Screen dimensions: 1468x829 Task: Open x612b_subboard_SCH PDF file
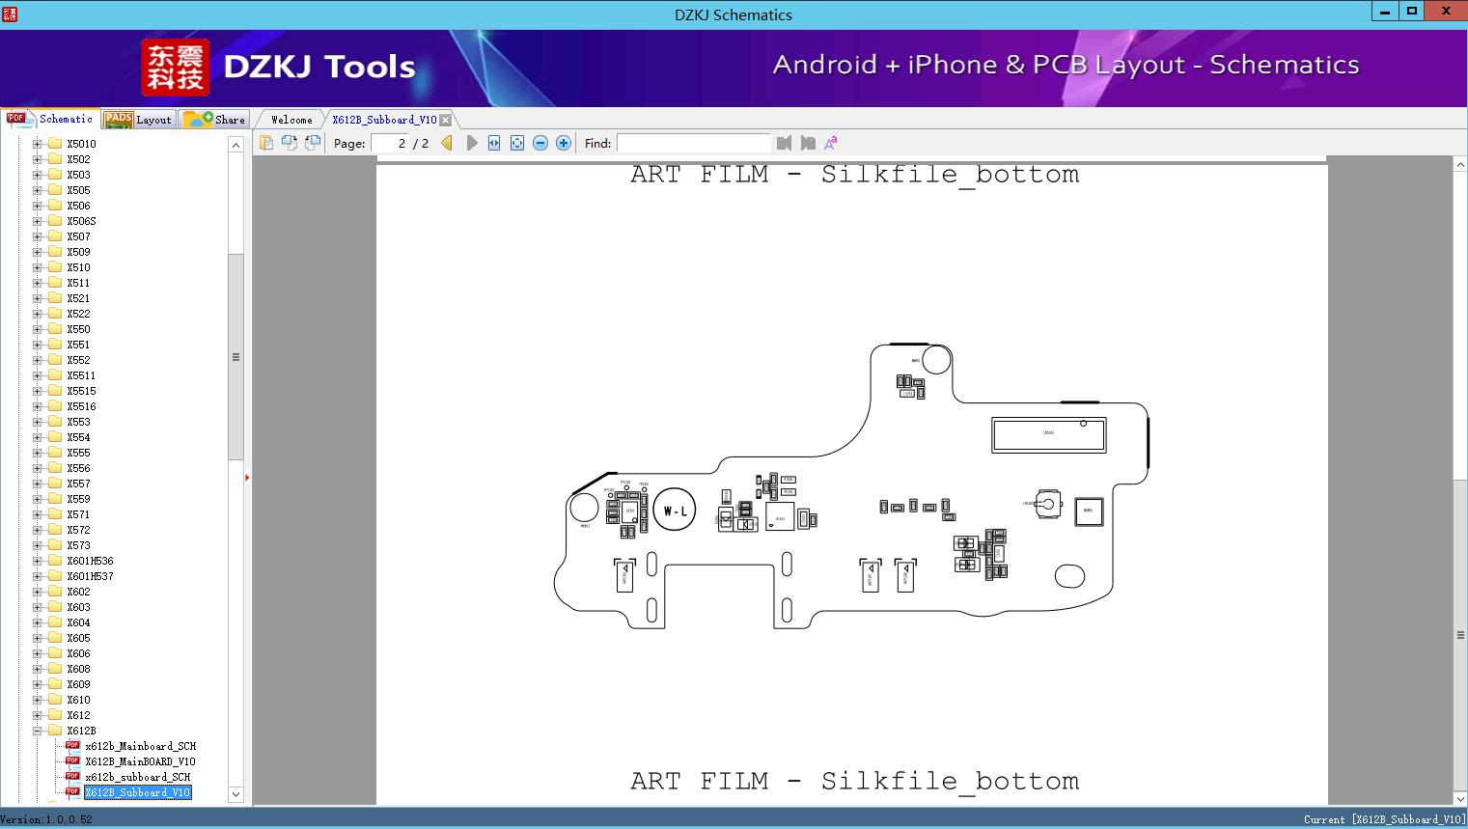[x=137, y=777]
